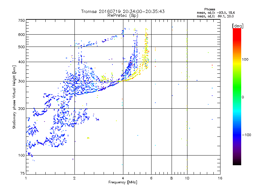Image resolution: width=259 pixels, height=194 pixels.
Task: Click the 'mean, sd,O: -93.0, 15.6' line
Action: pos(216,13)
